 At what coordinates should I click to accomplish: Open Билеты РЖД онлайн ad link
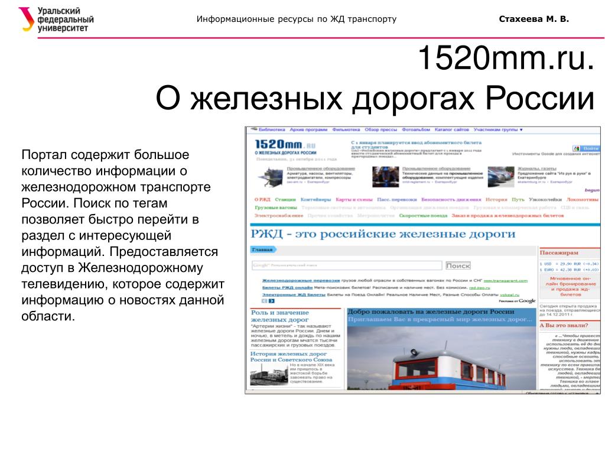click(x=288, y=288)
